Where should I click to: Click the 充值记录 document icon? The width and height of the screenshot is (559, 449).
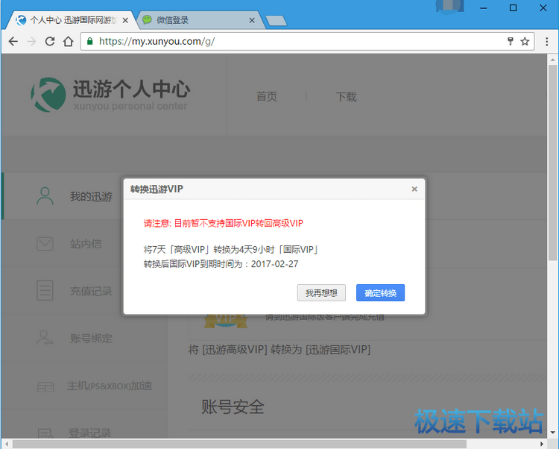(x=45, y=290)
